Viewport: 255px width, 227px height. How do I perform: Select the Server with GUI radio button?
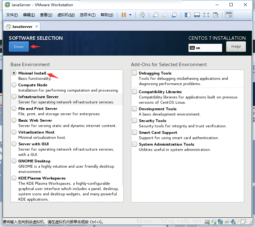pos(14,144)
